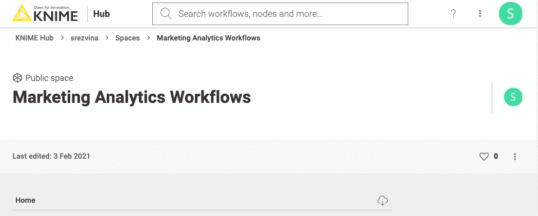Click the Hub label in header
The width and height of the screenshot is (538, 216).
(x=102, y=14)
